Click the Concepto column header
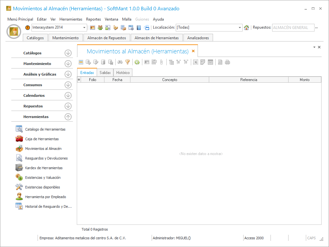The height and width of the screenshot is (247, 329). [170, 80]
